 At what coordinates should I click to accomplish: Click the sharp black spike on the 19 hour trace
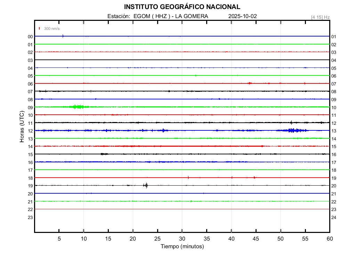coord(146,185)
